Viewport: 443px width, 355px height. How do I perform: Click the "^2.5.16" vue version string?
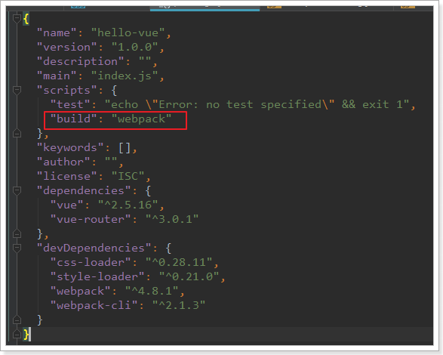128,205
